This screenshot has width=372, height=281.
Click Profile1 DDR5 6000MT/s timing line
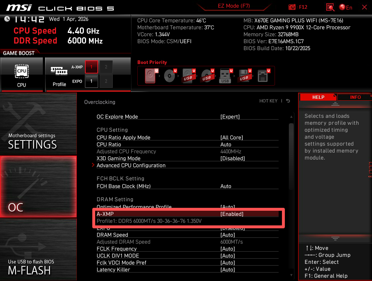(x=149, y=221)
